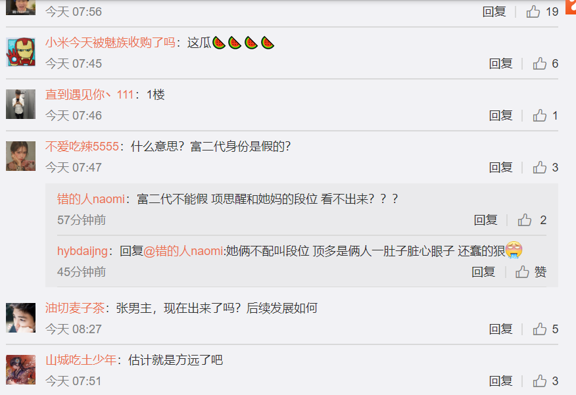Like the top comment posted at 07:56
This screenshot has height=395, width=576.
(542, 12)
